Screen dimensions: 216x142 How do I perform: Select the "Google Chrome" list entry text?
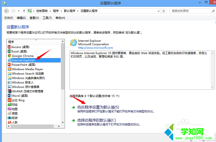[23, 56]
